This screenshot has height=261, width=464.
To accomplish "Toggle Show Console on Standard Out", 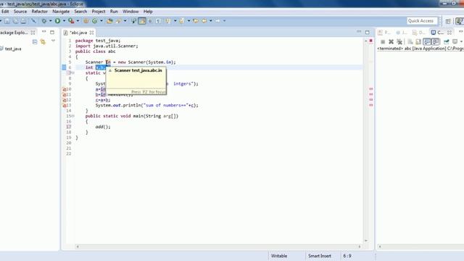I will (427, 42).
